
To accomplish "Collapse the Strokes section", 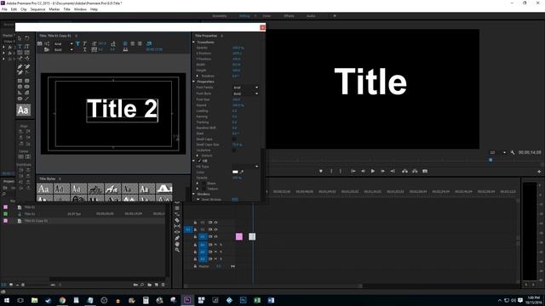I will point(194,194).
